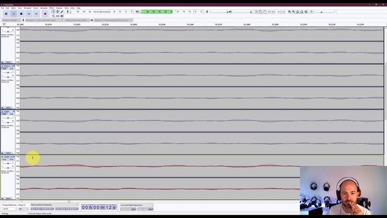Image resolution: width=387 pixels, height=218 pixels.
Task: Click the selection start time field
Action: click(42, 209)
